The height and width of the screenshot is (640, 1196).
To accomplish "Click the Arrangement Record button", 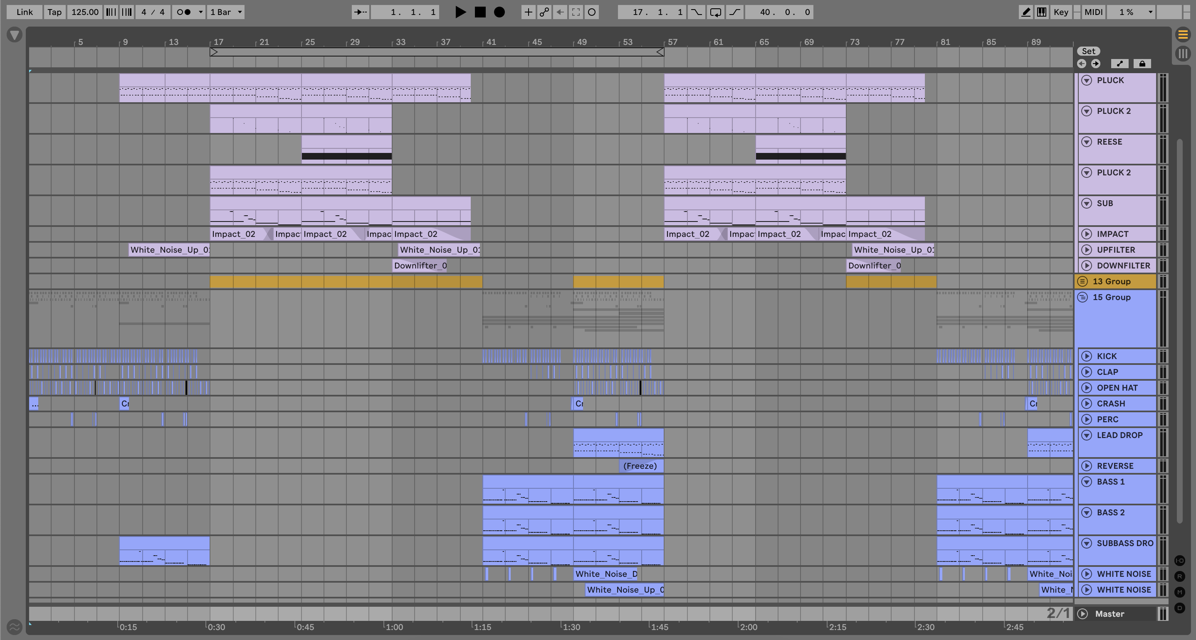I will tap(499, 12).
